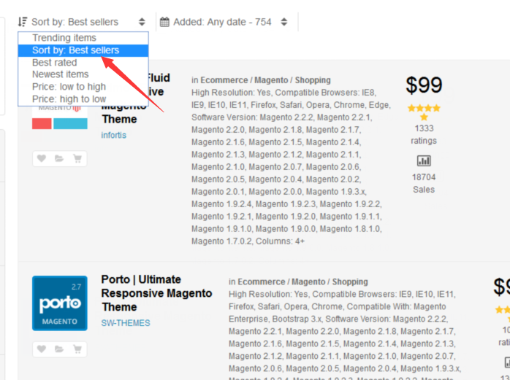Image resolution: width=510 pixels, height=380 pixels.
Task: Select Best rated sort option
Action: [83, 62]
